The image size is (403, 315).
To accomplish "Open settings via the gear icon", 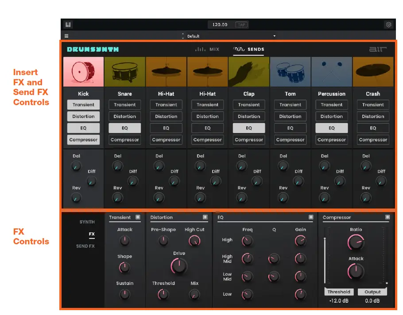I will click(388, 25).
